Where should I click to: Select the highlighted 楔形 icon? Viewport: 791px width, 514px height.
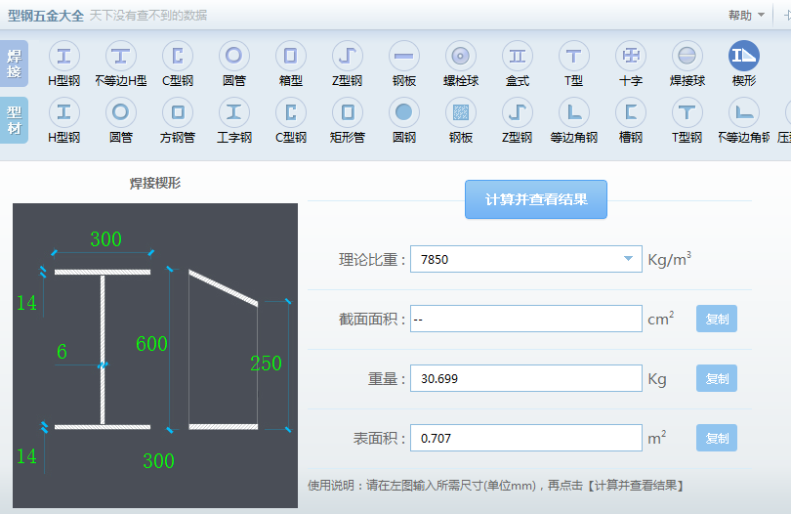tap(744, 56)
